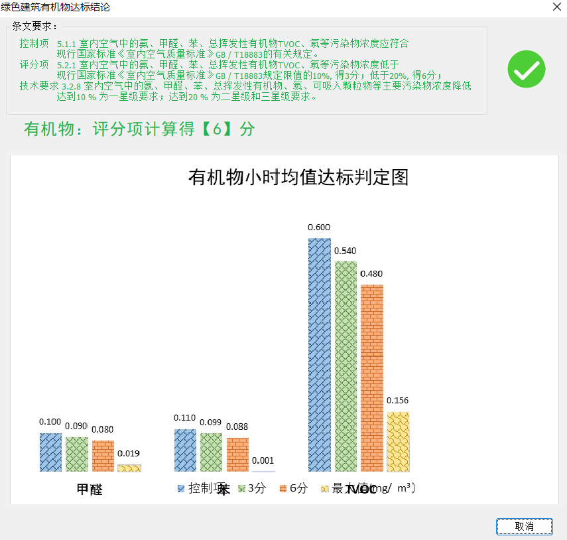Click the blue 控制项 legend swatch
This screenshot has width=567, height=540.
click(x=181, y=489)
